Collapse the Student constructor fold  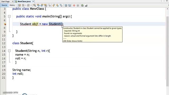10,51
